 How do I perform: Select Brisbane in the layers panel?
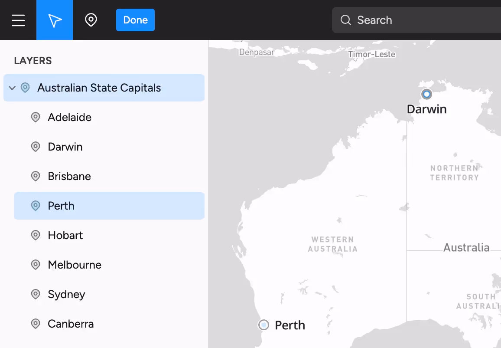(x=69, y=176)
